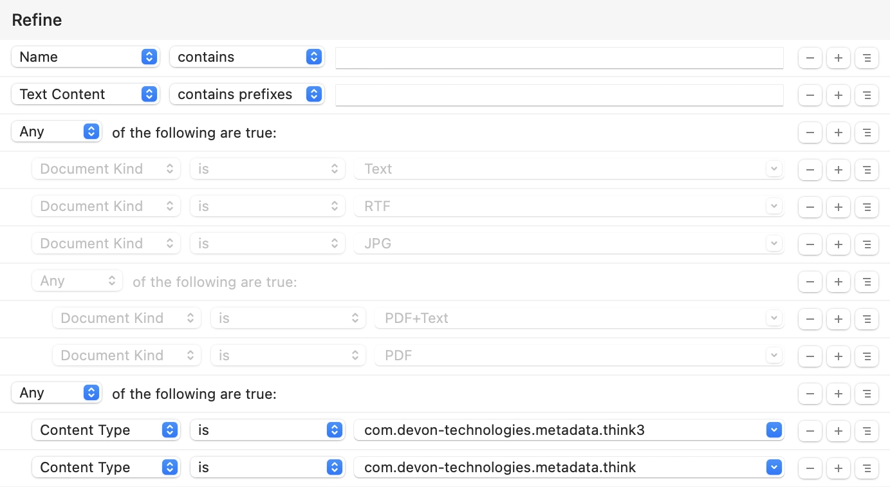Add a new condition below Text Content
Viewport: 890px width, 487px height.
pyautogui.click(x=838, y=95)
